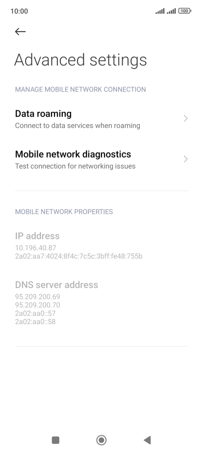
Task: Open Data roaming settings
Action: click(x=101, y=119)
